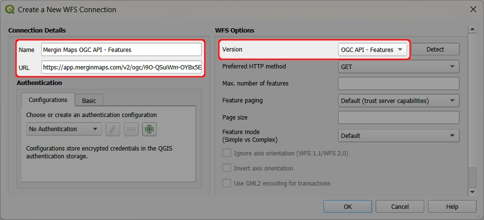484x220 pixels.
Task: Click the Page size input field
Action: (398, 118)
